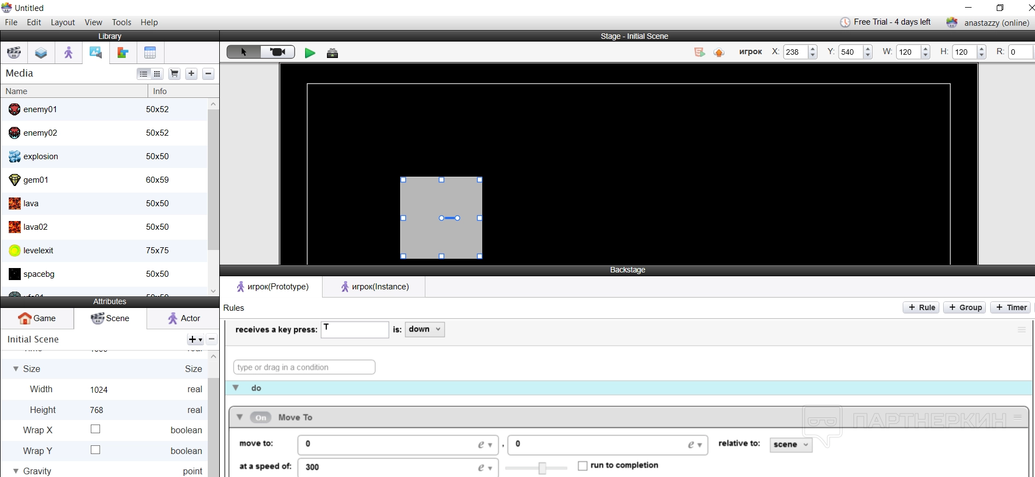The image size is (1035, 477).
Task: Open the Tables tab in Library
Action: point(150,53)
